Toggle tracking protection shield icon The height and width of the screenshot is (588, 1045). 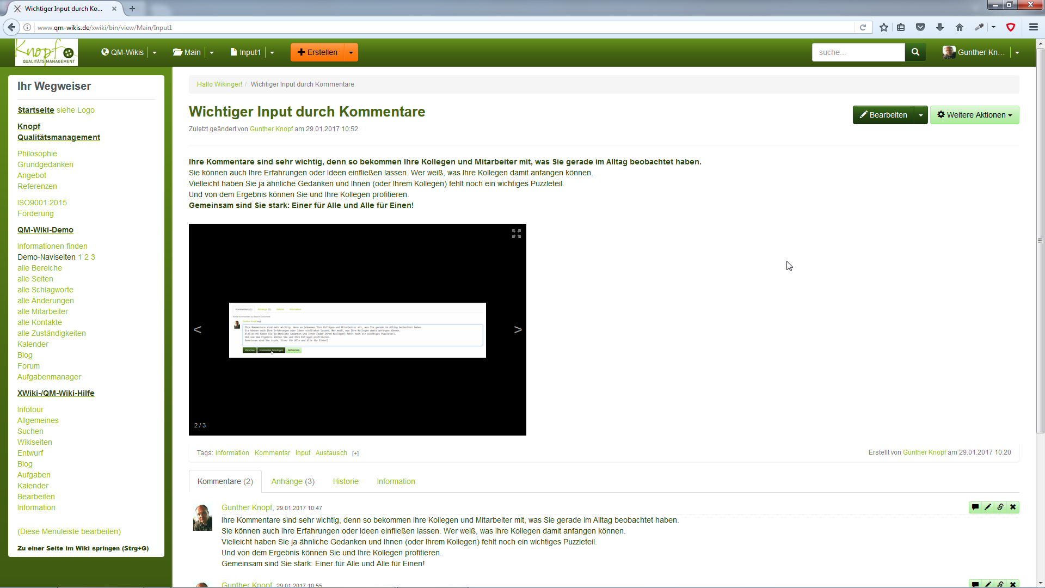click(1011, 27)
